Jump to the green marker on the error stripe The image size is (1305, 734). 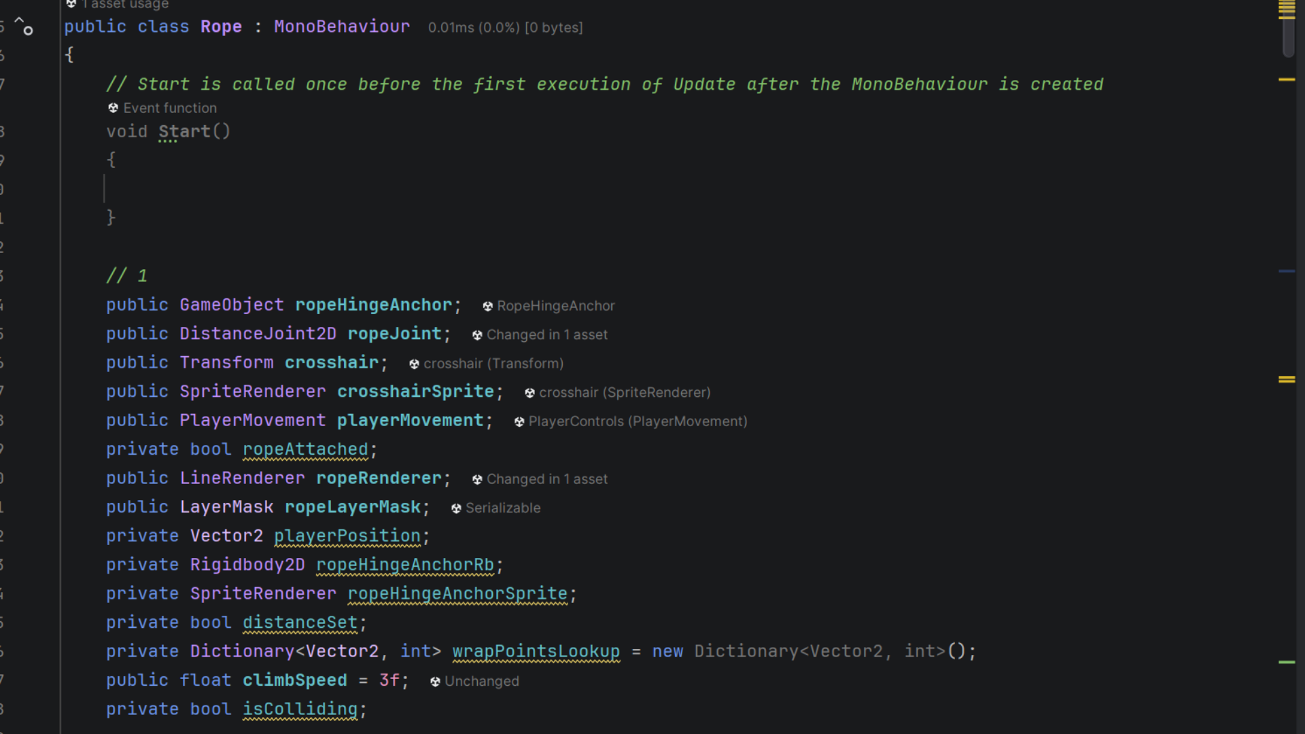coord(1286,662)
